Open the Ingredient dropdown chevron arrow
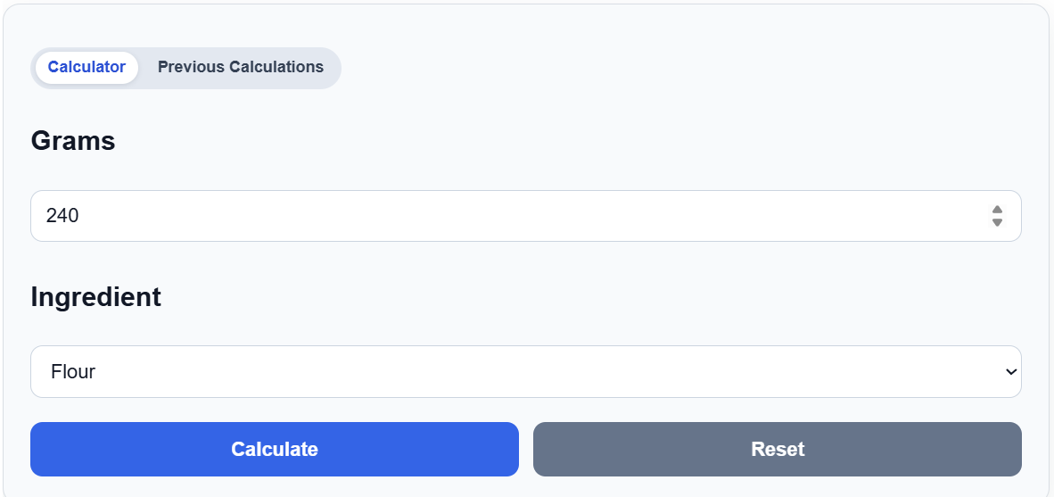This screenshot has height=497, width=1054. [1010, 371]
